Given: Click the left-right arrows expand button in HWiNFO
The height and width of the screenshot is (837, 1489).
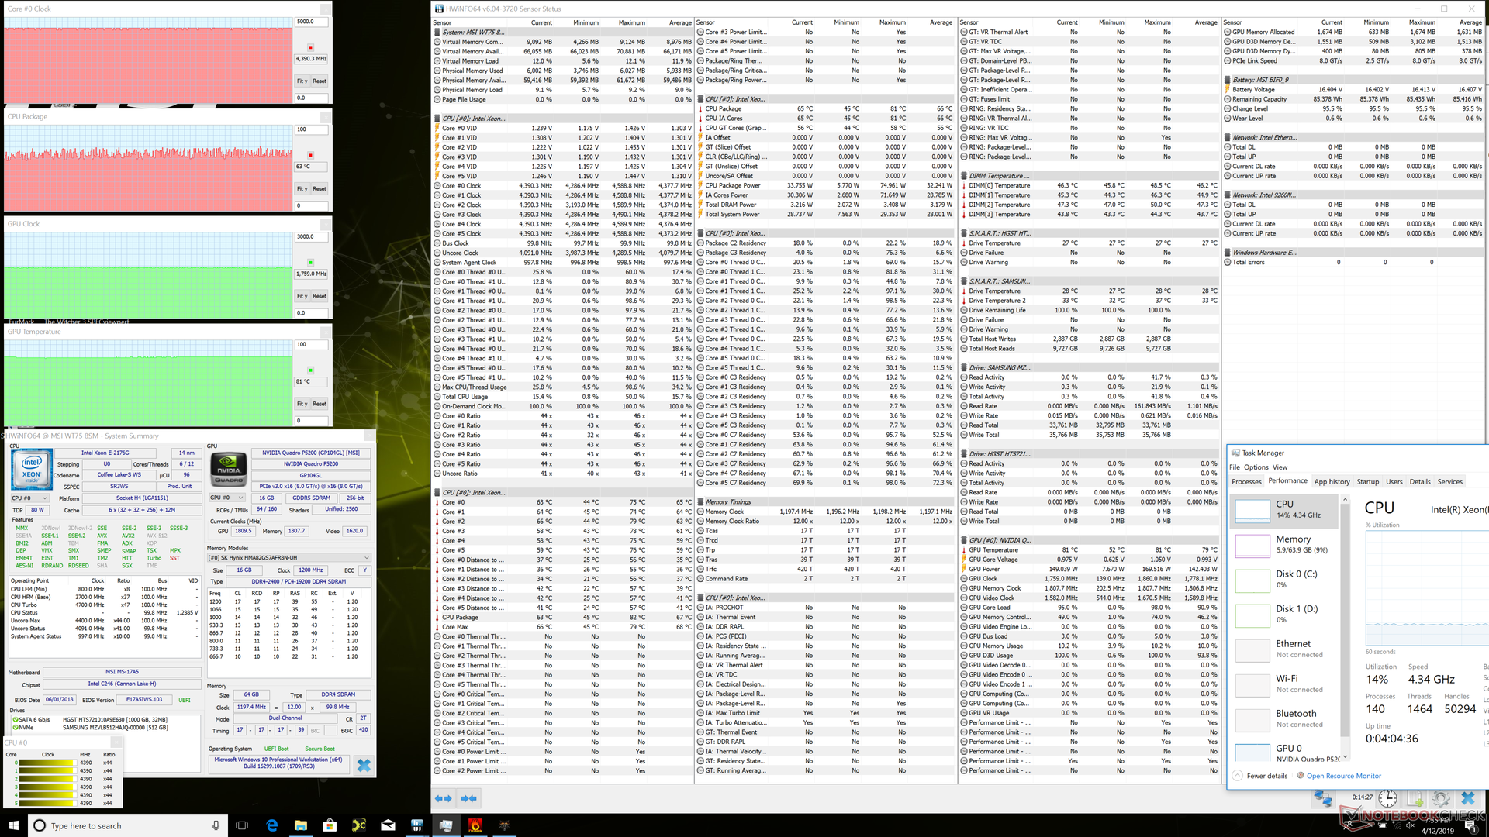Looking at the screenshot, I should [x=444, y=797].
